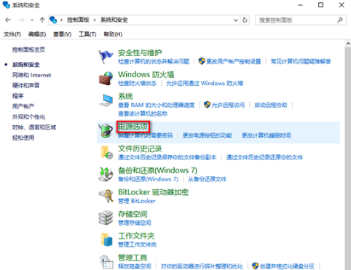Go back with the back arrow
Viewport: 351px width, 270px height.
tap(8, 20)
